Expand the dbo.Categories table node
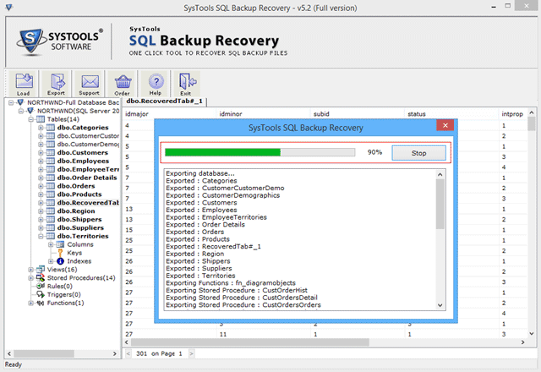541x372 pixels. pyautogui.click(x=41, y=128)
